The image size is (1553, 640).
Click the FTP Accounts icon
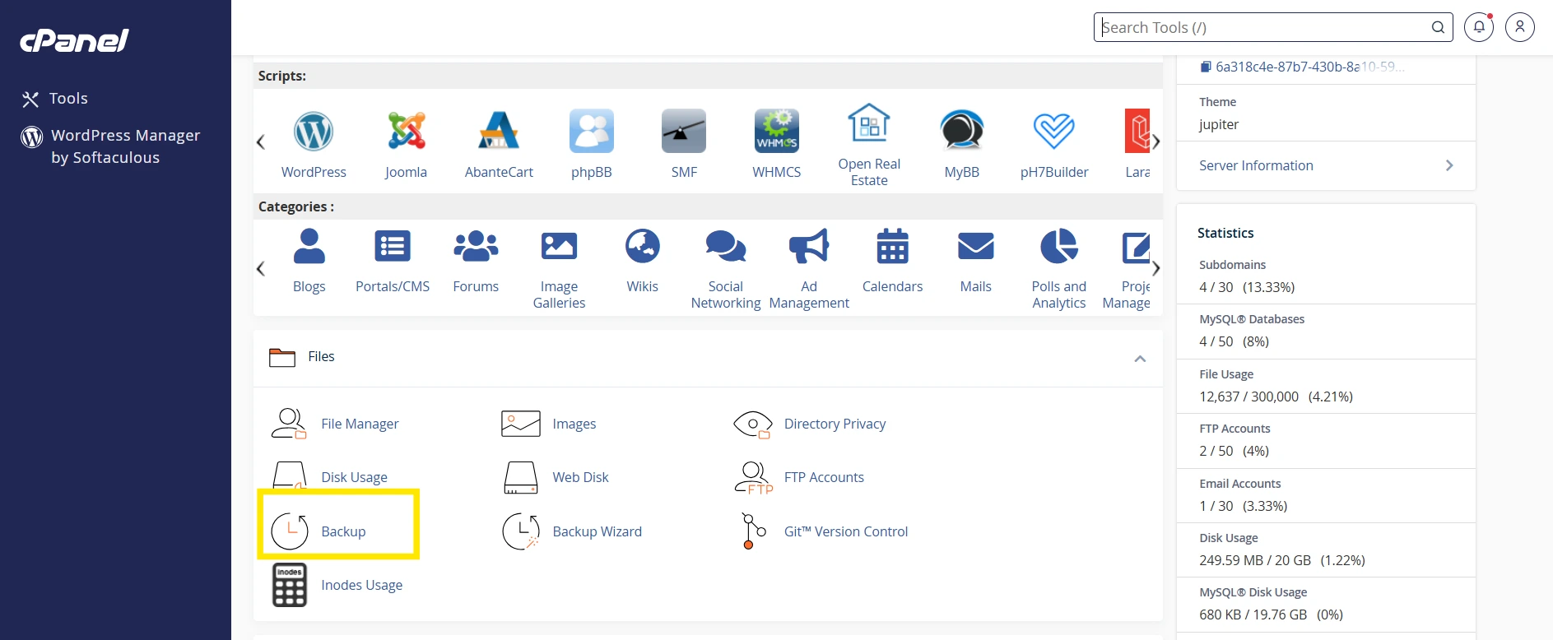[x=753, y=477]
